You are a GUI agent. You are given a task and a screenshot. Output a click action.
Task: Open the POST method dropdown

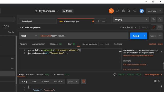(29, 36)
